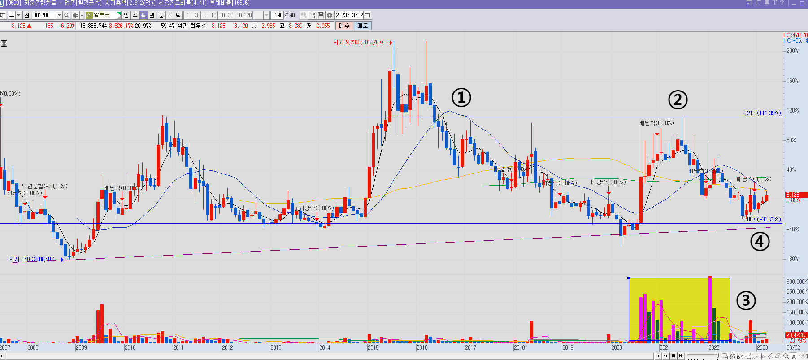Click the 매도 sell button
Screen dimensions: 808x360
362,26
